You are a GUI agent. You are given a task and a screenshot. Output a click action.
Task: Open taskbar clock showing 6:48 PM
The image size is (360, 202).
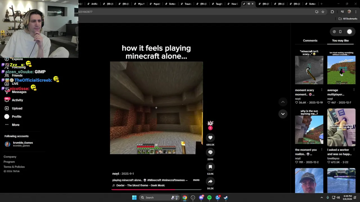[348, 198]
